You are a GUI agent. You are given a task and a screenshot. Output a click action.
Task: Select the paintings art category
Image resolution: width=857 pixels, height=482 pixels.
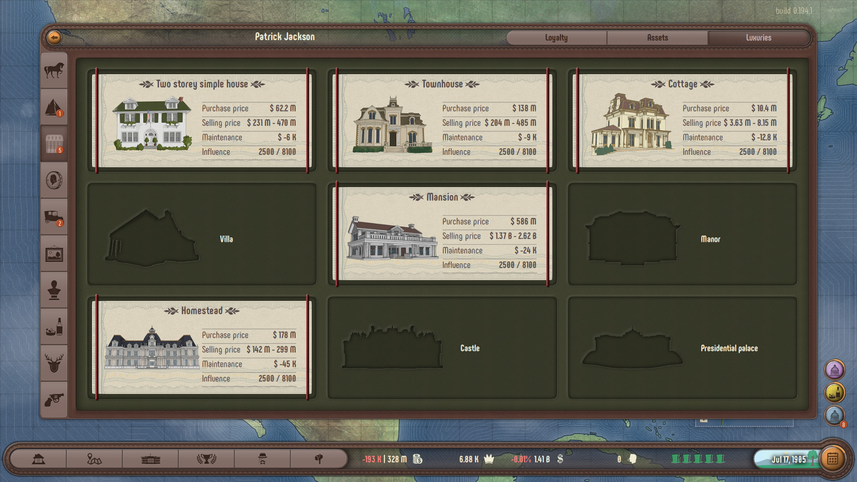[x=54, y=254]
